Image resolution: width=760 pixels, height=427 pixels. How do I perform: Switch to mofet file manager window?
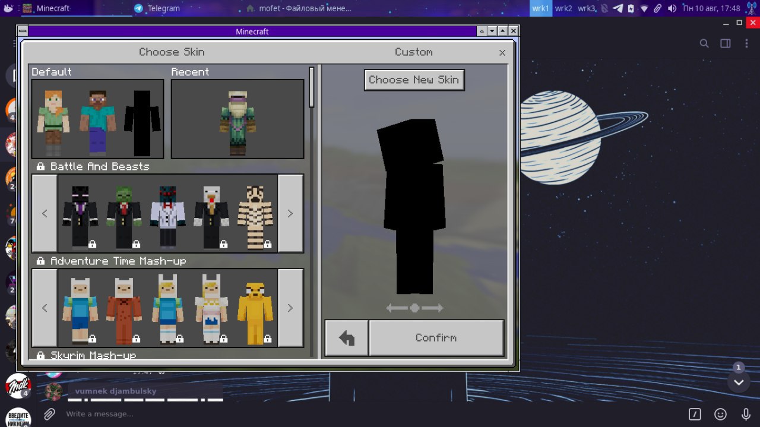[x=299, y=8]
